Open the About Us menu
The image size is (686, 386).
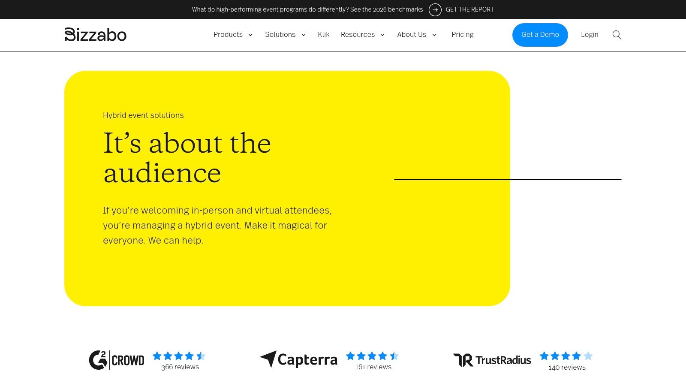pyautogui.click(x=412, y=34)
